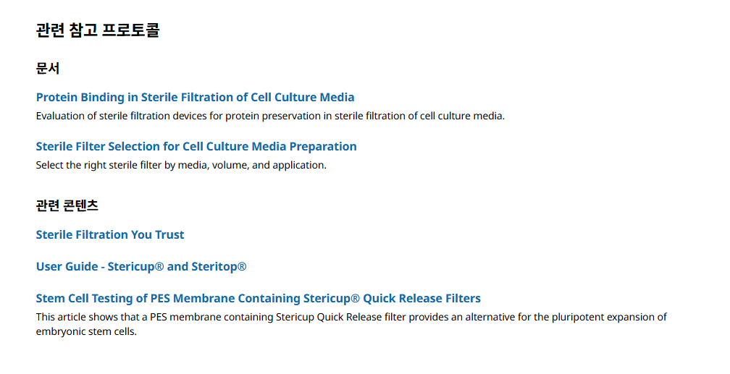Open Sterile Filter Selection for Cell Culture link
730x374 pixels.
(196, 147)
